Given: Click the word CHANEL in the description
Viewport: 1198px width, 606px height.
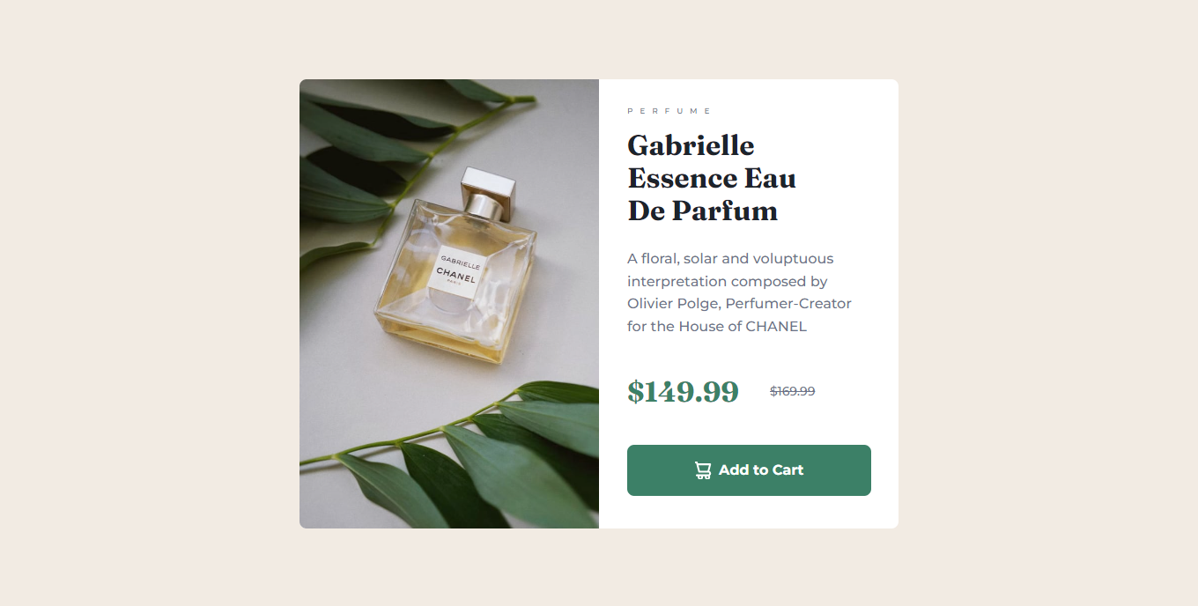Looking at the screenshot, I should pos(776,327).
